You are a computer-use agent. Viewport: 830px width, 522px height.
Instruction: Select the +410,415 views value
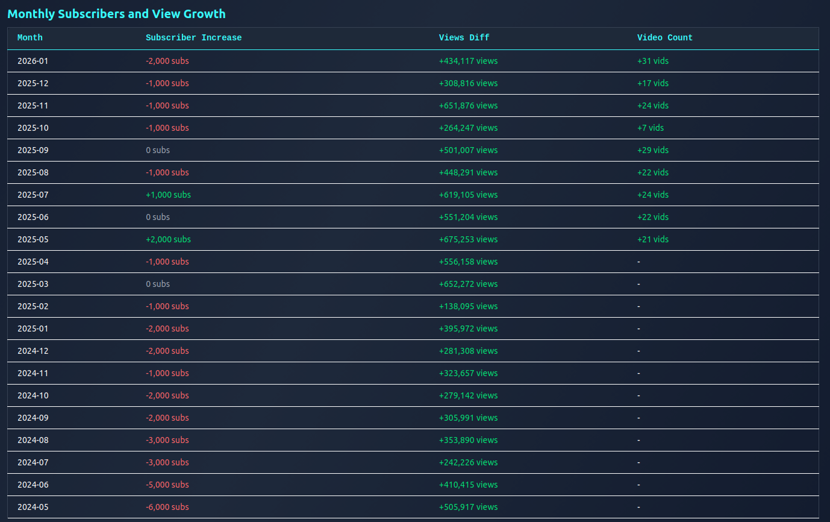point(469,485)
